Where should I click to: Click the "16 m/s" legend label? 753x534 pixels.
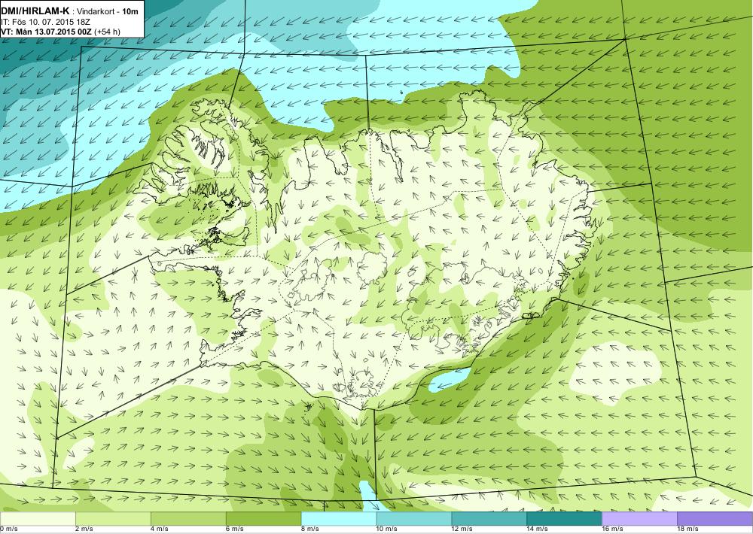click(x=613, y=529)
